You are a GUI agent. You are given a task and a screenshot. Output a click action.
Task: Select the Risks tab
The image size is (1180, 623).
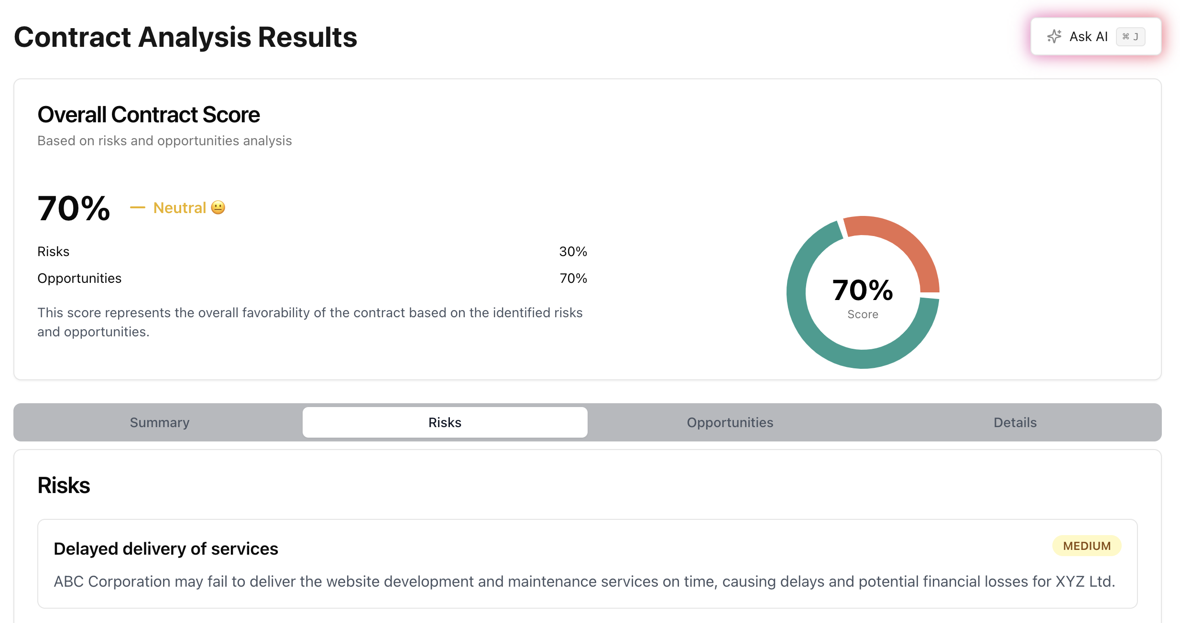pyautogui.click(x=445, y=422)
